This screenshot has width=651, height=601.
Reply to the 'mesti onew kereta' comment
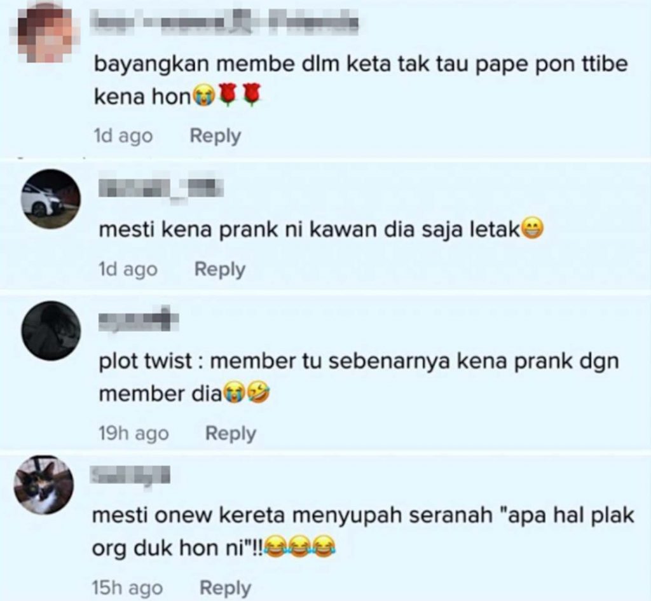[x=225, y=588]
